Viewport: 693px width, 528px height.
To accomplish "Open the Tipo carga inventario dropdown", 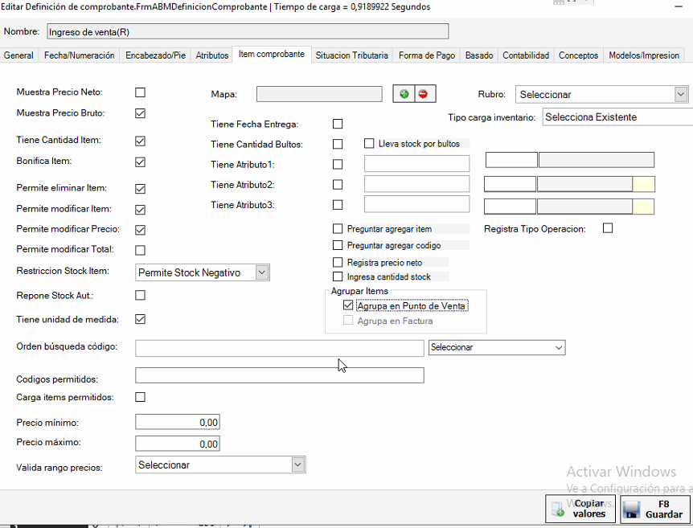I will [x=617, y=117].
